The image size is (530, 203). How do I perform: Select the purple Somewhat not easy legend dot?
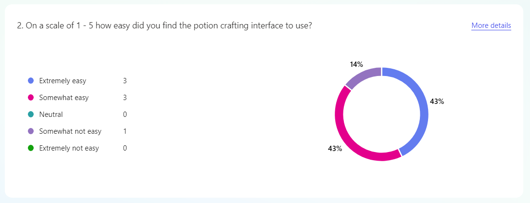point(31,131)
